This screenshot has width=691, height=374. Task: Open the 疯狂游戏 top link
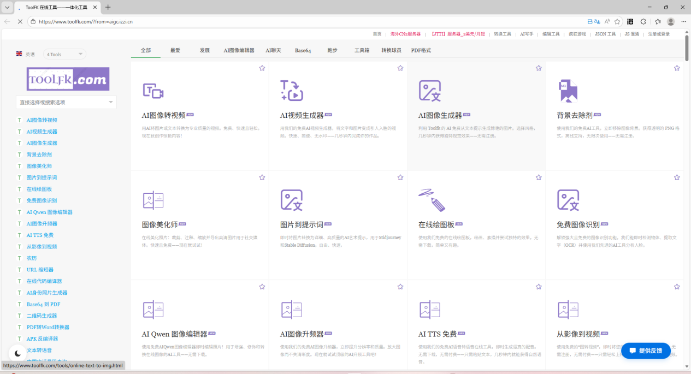tap(577, 34)
